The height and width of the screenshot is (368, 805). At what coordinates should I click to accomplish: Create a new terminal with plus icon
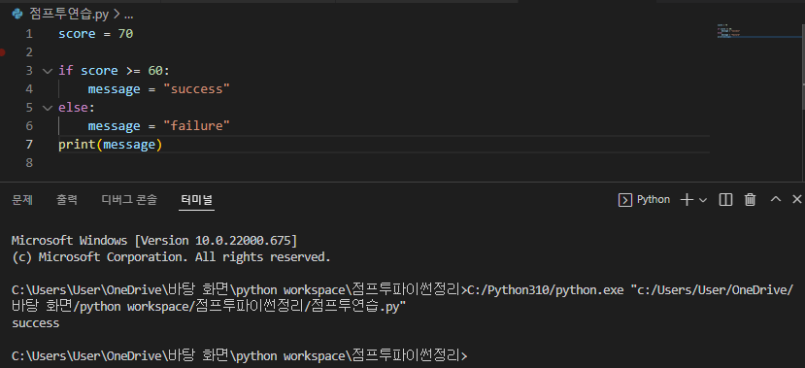tap(687, 200)
